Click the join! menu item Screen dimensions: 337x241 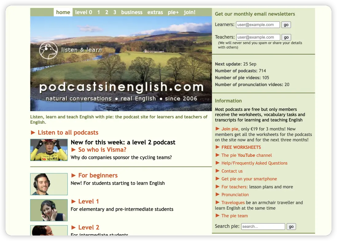pyautogui.click(x=189, y=12)
